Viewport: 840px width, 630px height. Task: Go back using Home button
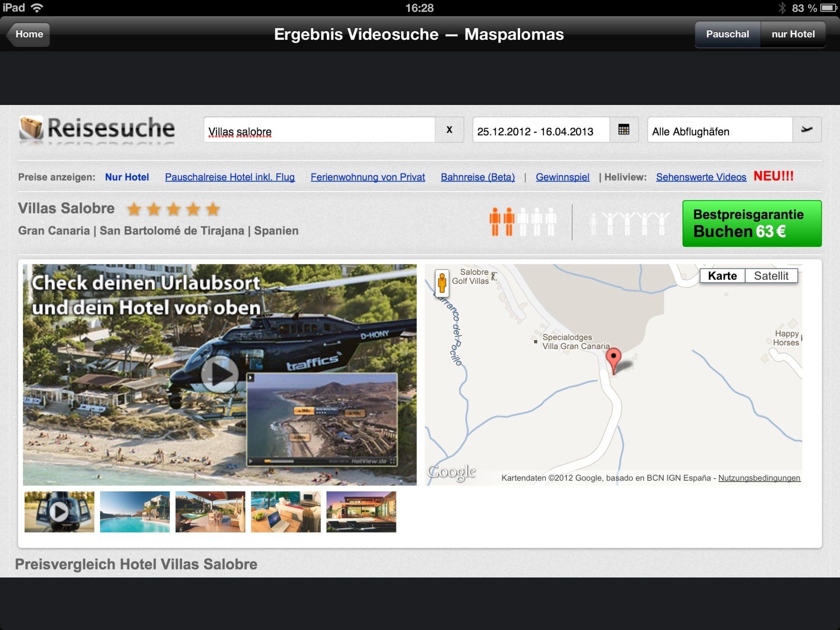(29, 34)
